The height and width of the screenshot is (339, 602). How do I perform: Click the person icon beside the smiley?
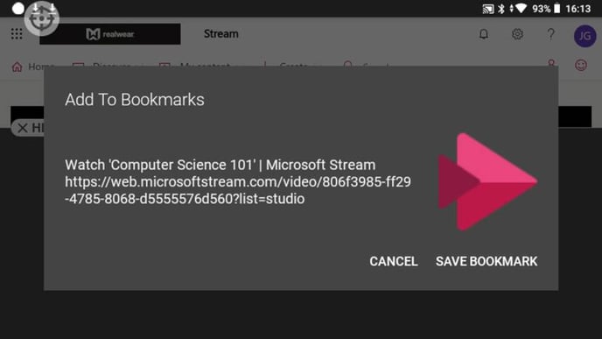click(x=551, y=63)
